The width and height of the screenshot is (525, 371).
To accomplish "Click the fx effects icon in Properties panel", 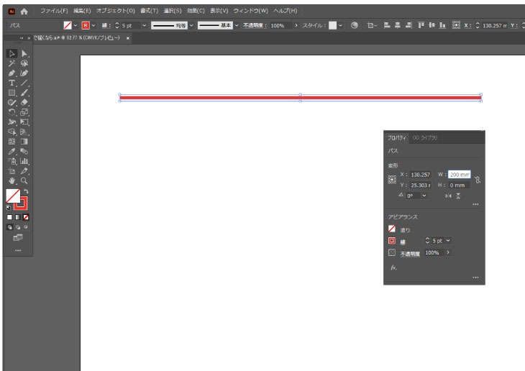I will (393, 267).
